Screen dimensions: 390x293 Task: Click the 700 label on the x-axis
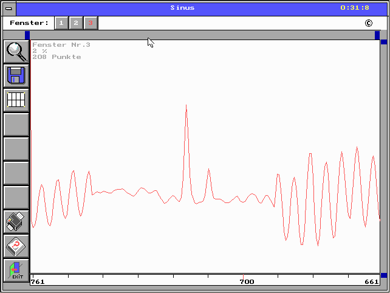point(247,282)
